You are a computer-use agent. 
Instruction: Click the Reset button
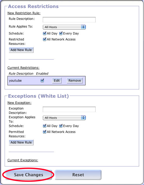(x=78, y=175)
